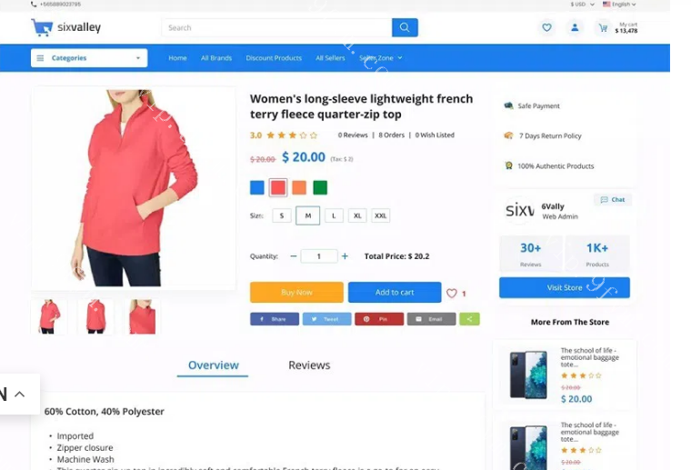Add product to wishlist via heart icon
Image resolution: width=691 pixels, height=470 pixels.
tap(451, 293)
